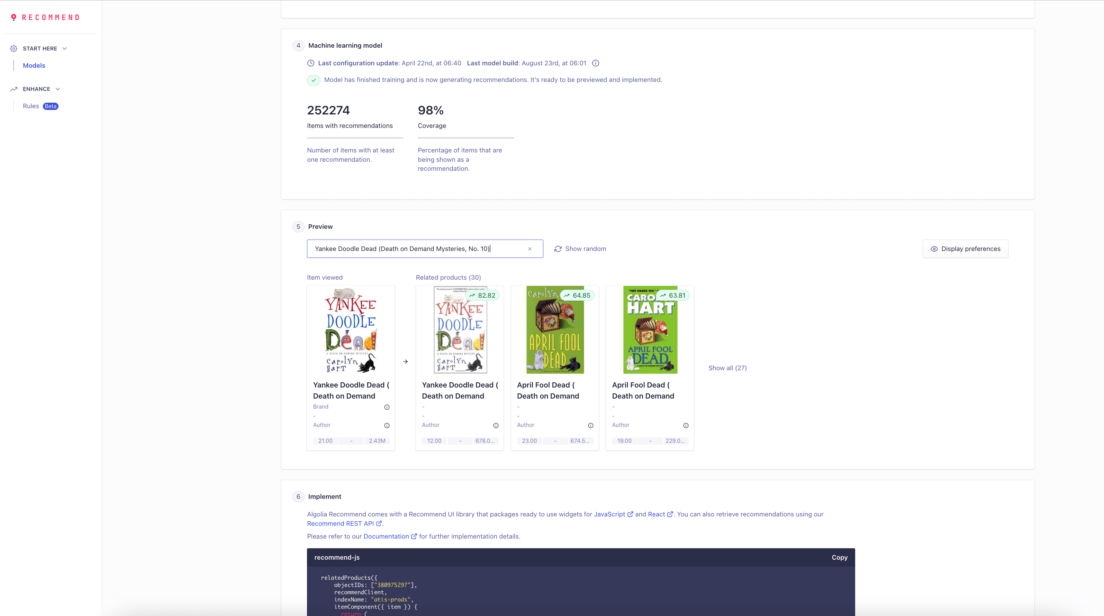Click the clear X icon in the preview search field
The image size is (1104, 616).
[531, 249]
